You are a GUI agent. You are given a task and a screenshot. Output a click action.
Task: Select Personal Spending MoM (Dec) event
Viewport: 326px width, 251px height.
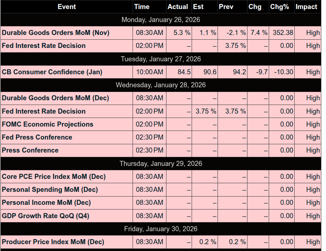point(50,190)
